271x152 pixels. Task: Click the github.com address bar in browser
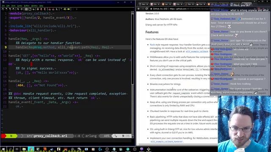tap(180, 8)
